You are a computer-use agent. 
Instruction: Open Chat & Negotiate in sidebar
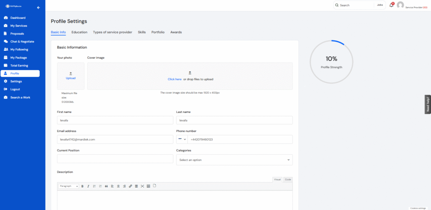[22, 42]
